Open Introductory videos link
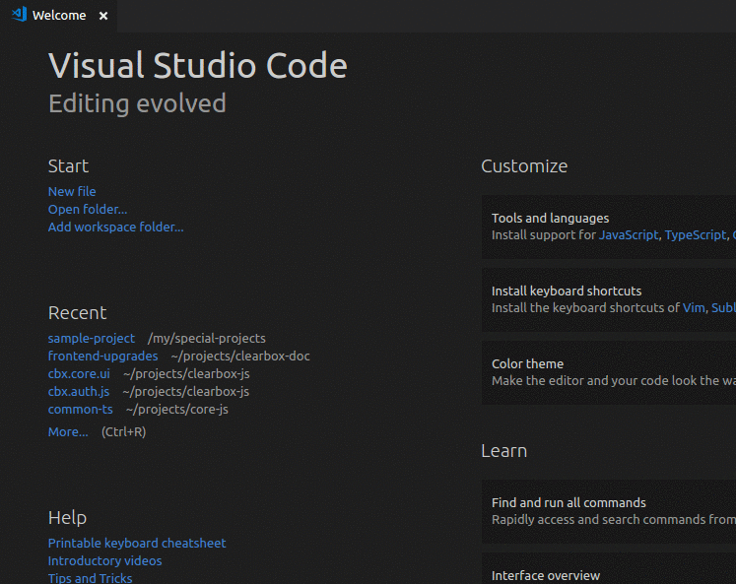The width and height of the screenshot is (736, 584). (x=104, y=560)
